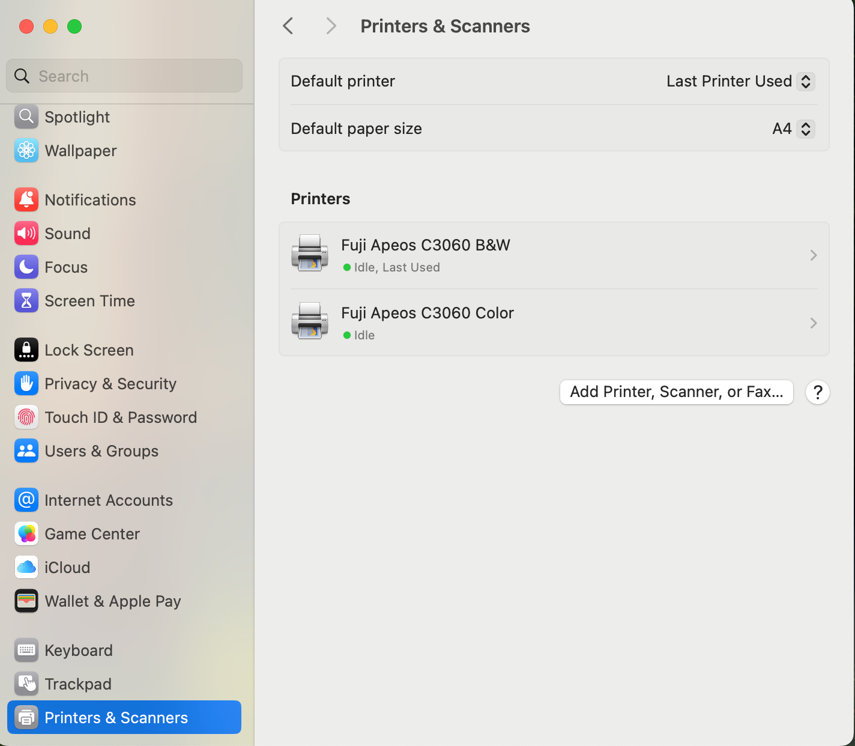The width and height of the screenshot is (855, 746).
Task: Click the magnifier icon in the search field
Action: click(22, 76)
